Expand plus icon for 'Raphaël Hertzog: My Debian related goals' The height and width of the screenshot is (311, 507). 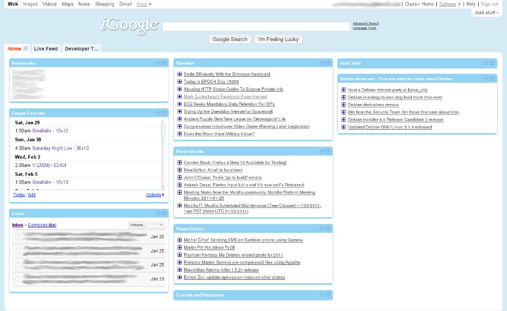pos(179,255)
